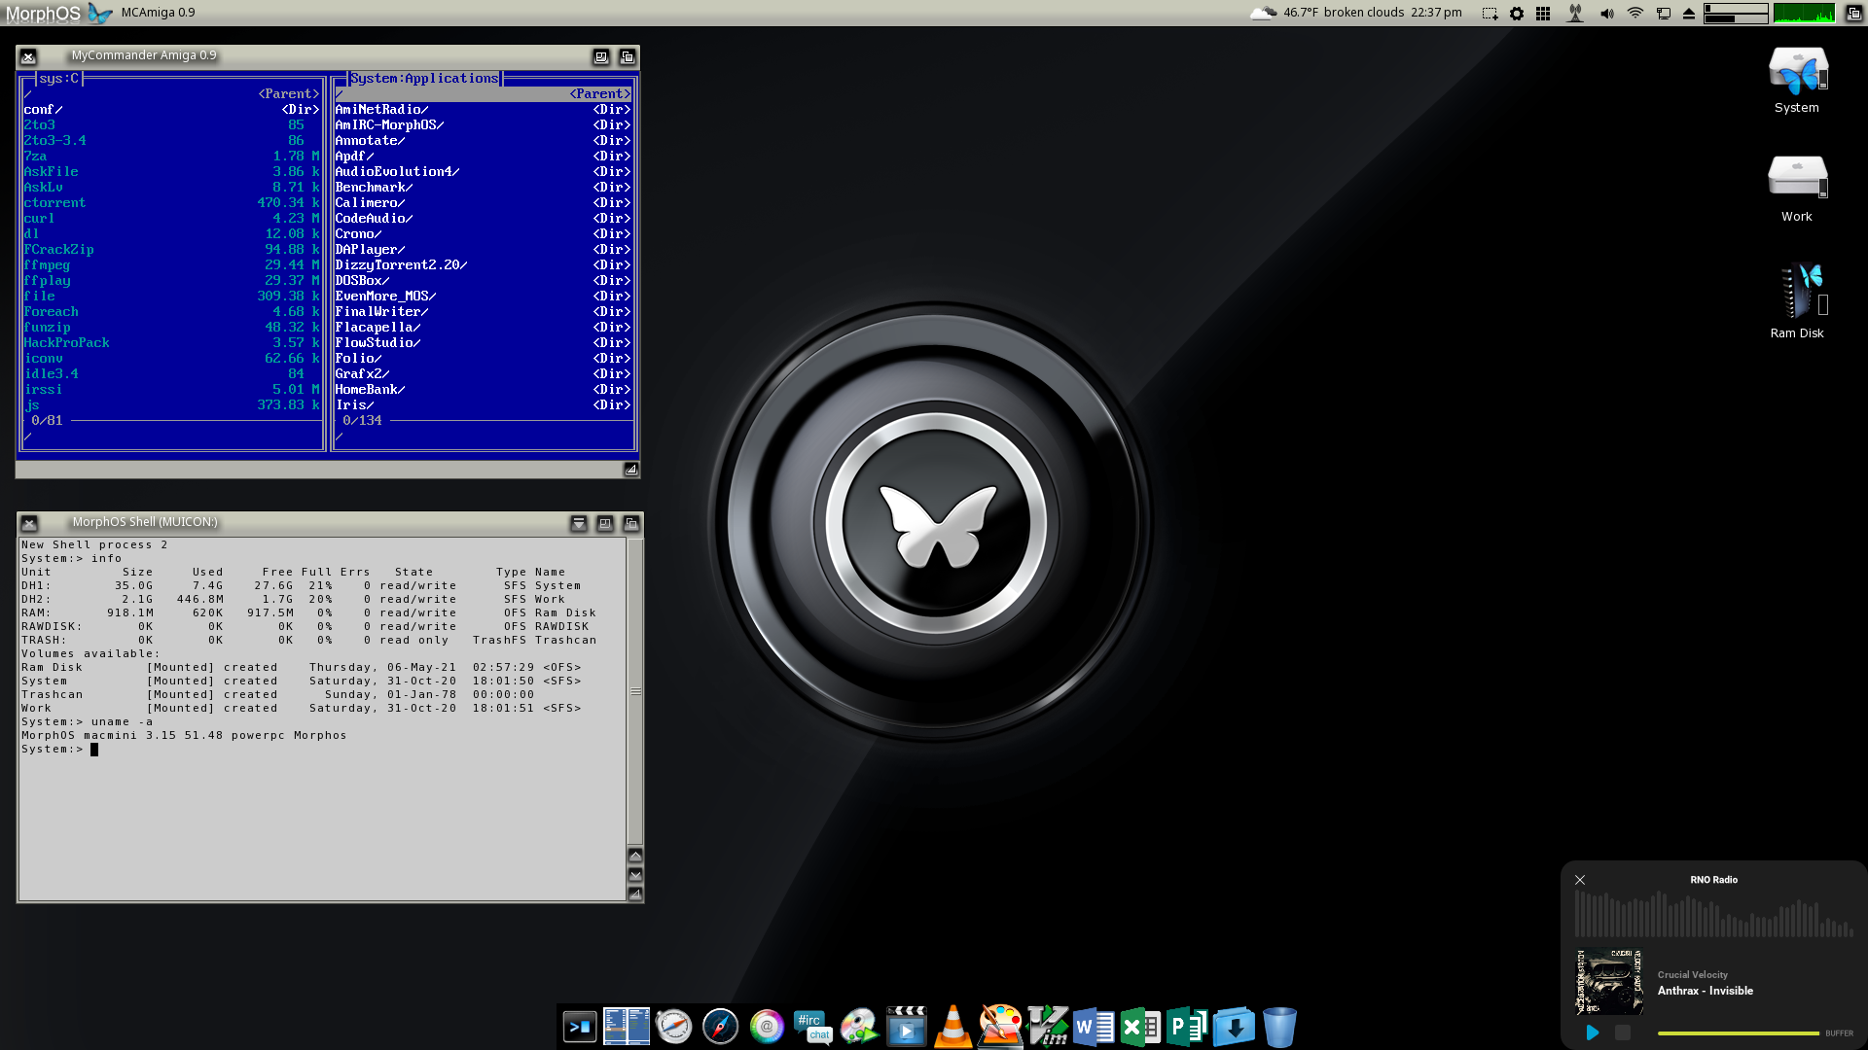
Task: Click the DOSBox directory entry
Action: 362,281
